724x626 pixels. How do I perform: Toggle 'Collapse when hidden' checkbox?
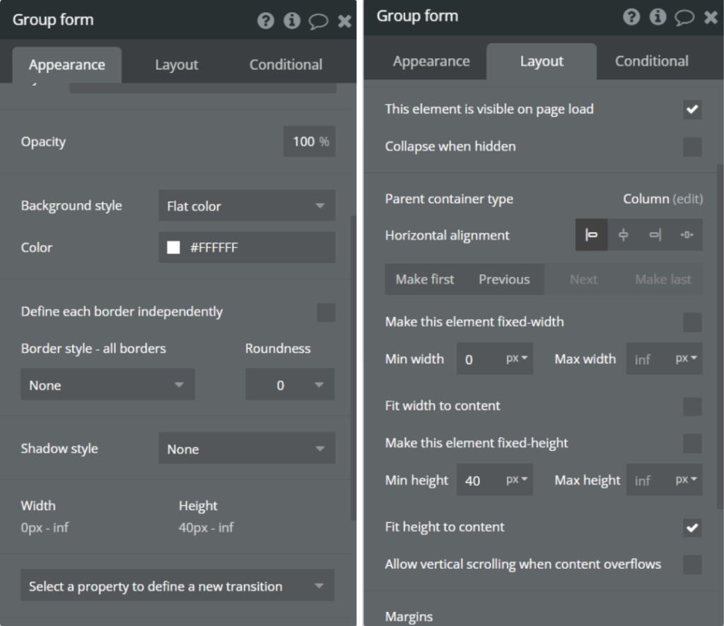point(692,146)
